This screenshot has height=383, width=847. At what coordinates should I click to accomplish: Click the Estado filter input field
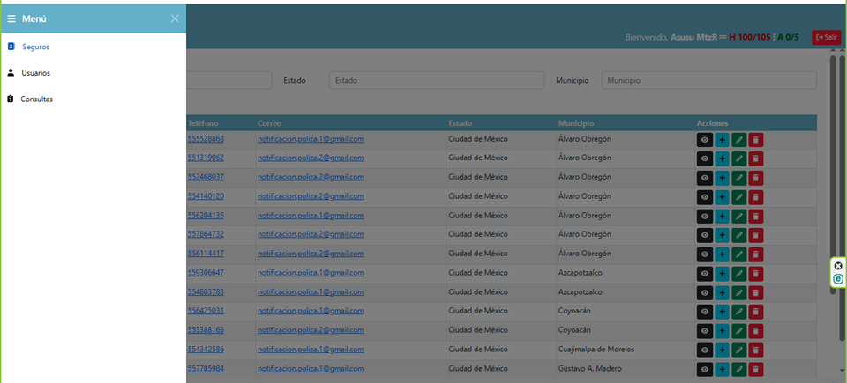(x=436, y=80)
